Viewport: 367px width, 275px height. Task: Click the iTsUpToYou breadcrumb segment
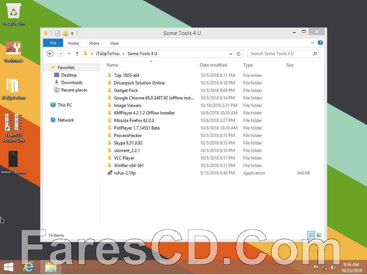108,54
